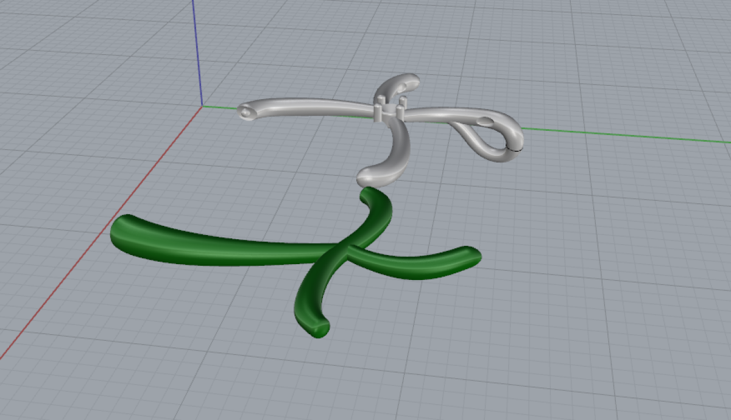Image resolution: width=731 pixels, height=420 pixels.
Task: Select the gray horizontal arm's left section
Action: click(305, 108)
